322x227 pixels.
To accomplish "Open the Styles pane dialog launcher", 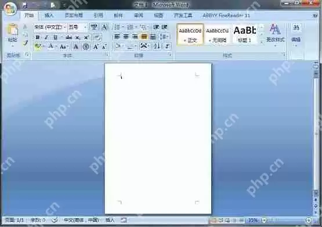I will pyautogui.click(x=284, y=55).
